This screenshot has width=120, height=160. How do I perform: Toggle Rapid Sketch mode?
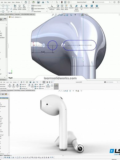pos(66,7)
